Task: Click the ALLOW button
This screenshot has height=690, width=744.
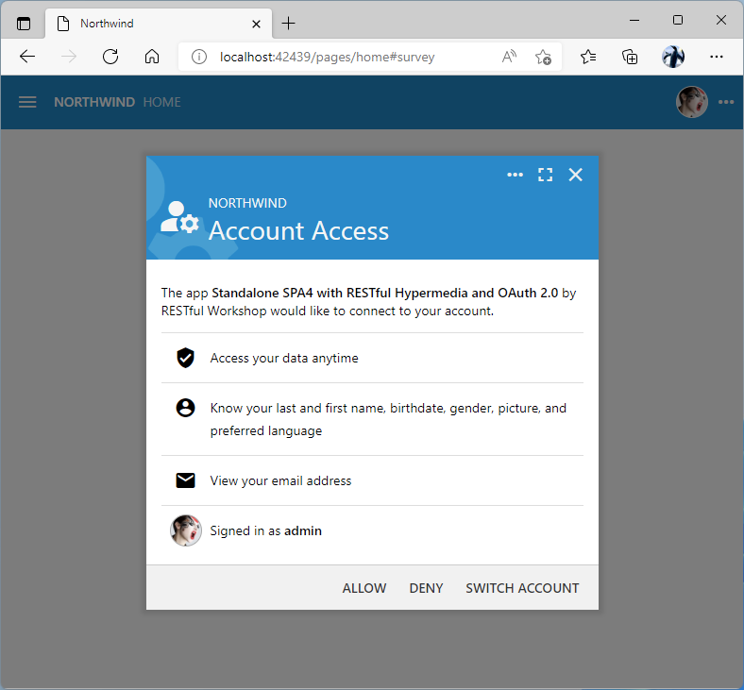Action: (x=364, y=588)
